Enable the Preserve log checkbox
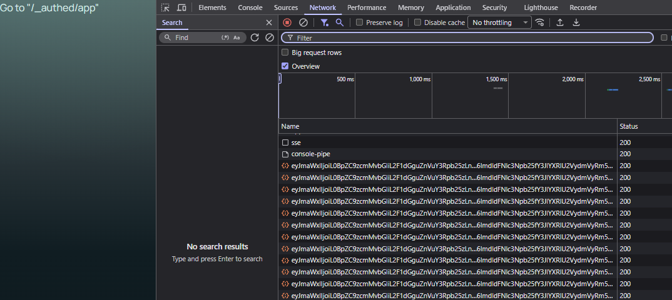The height and width of the screenshot is (300, 672). 360,22
